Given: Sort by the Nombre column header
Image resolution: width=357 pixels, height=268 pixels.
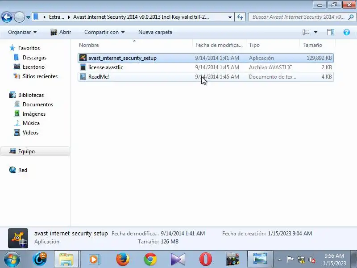Looking at the screenshot, I should (x=135, y=45).
